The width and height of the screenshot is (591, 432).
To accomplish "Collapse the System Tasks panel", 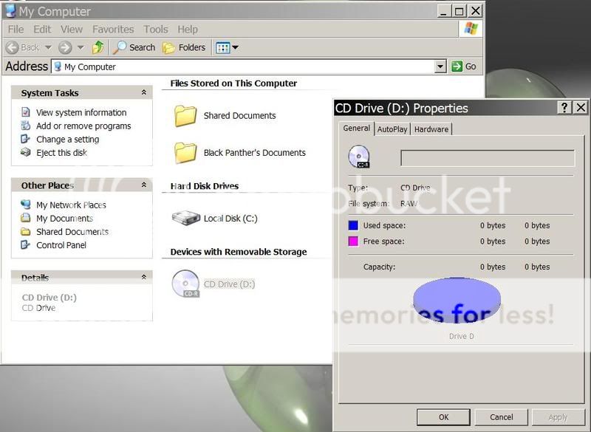I will click(144, 93).
